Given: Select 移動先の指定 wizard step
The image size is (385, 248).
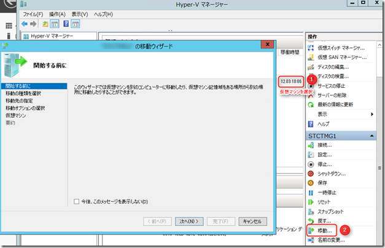Looking at the screenshot, I should tap(19, 101).
